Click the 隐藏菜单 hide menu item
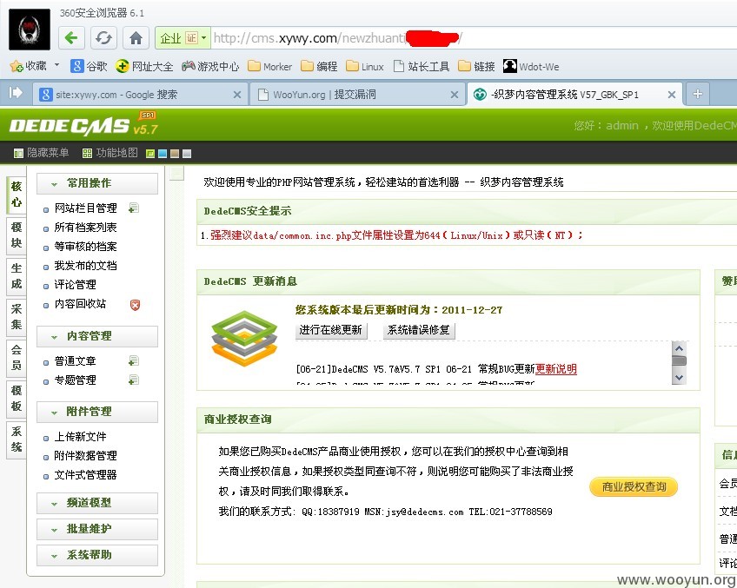This screenshot has width=737, height=588. pyautogui.click(x=42, y=153)
